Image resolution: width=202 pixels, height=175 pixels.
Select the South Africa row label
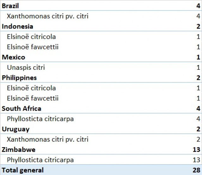pos(21,108)
